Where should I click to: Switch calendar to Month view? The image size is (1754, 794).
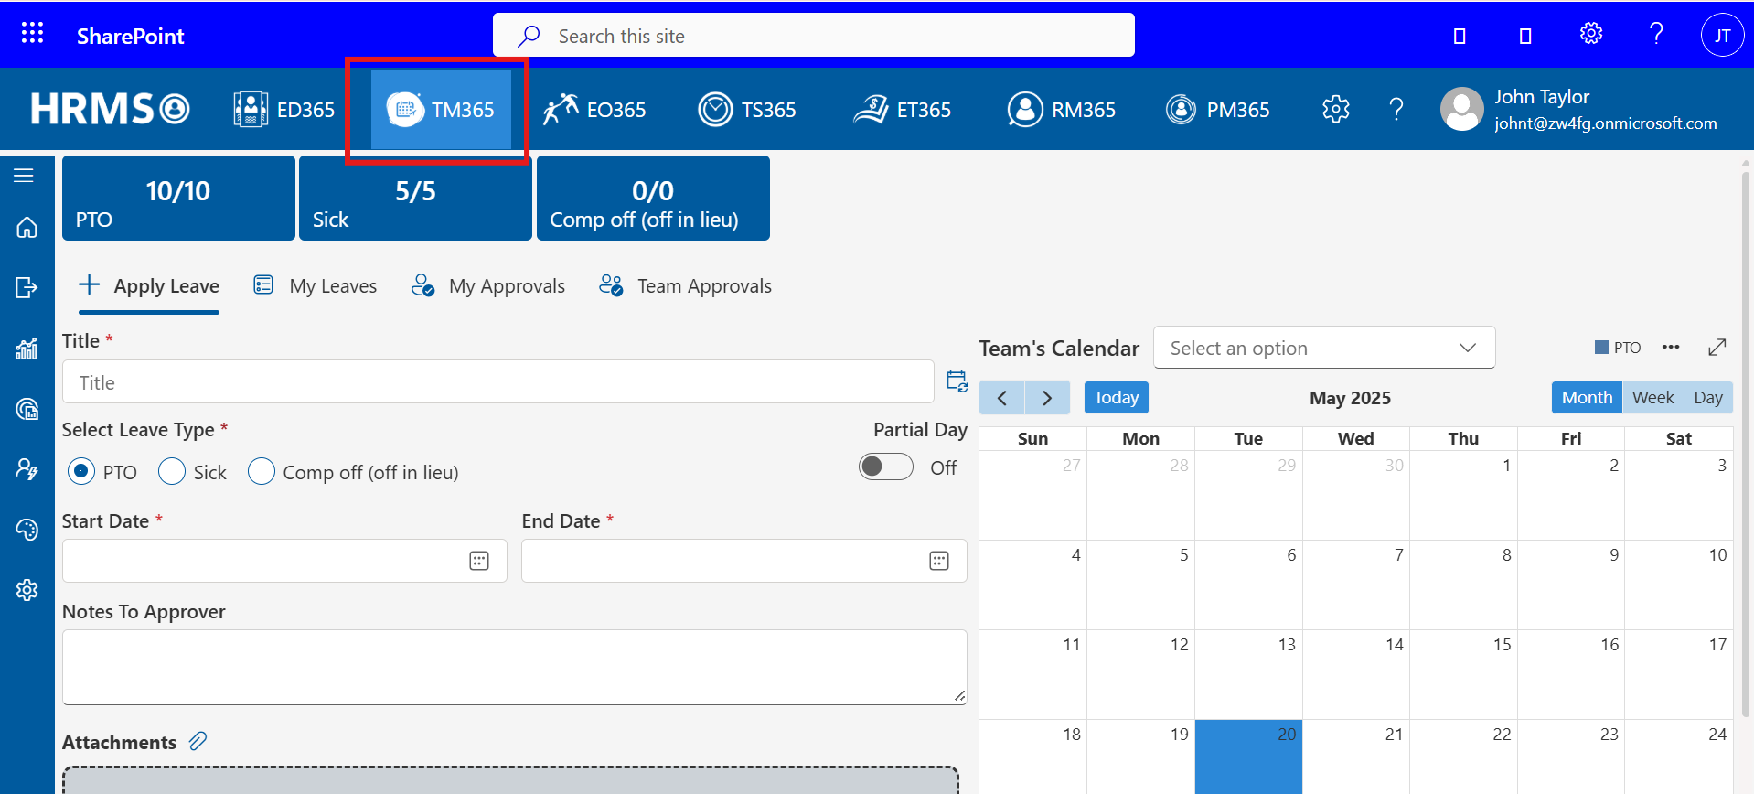pyautogui.click(x=1587, y=398)
